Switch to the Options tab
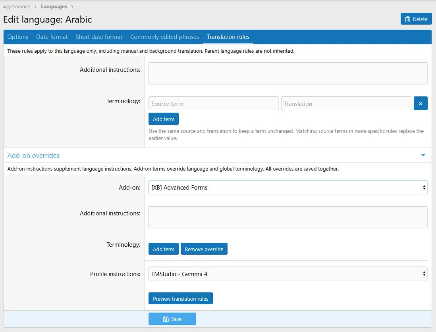The width and height of the screenshot is (436, 332). coord(18,37)
